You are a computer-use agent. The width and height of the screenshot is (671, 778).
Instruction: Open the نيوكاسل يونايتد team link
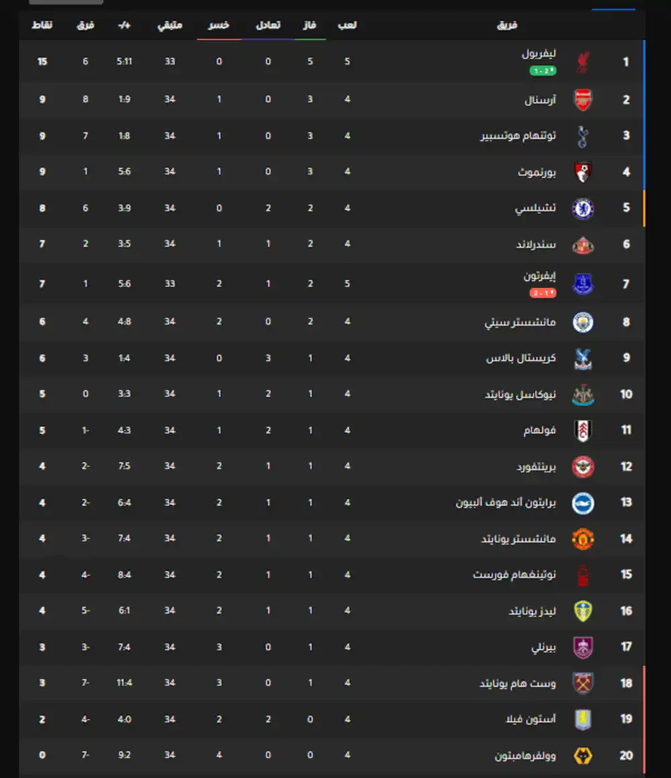pyautogui.click(x=520, y=394)
